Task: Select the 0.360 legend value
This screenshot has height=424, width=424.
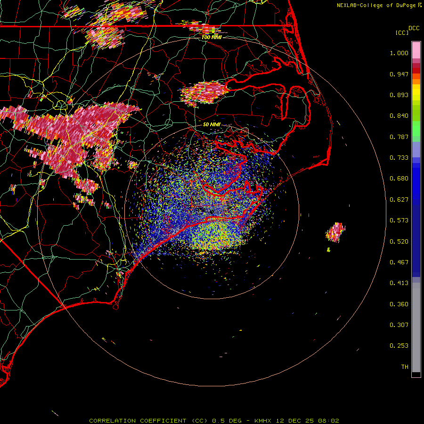Action: tap(399, 304)
